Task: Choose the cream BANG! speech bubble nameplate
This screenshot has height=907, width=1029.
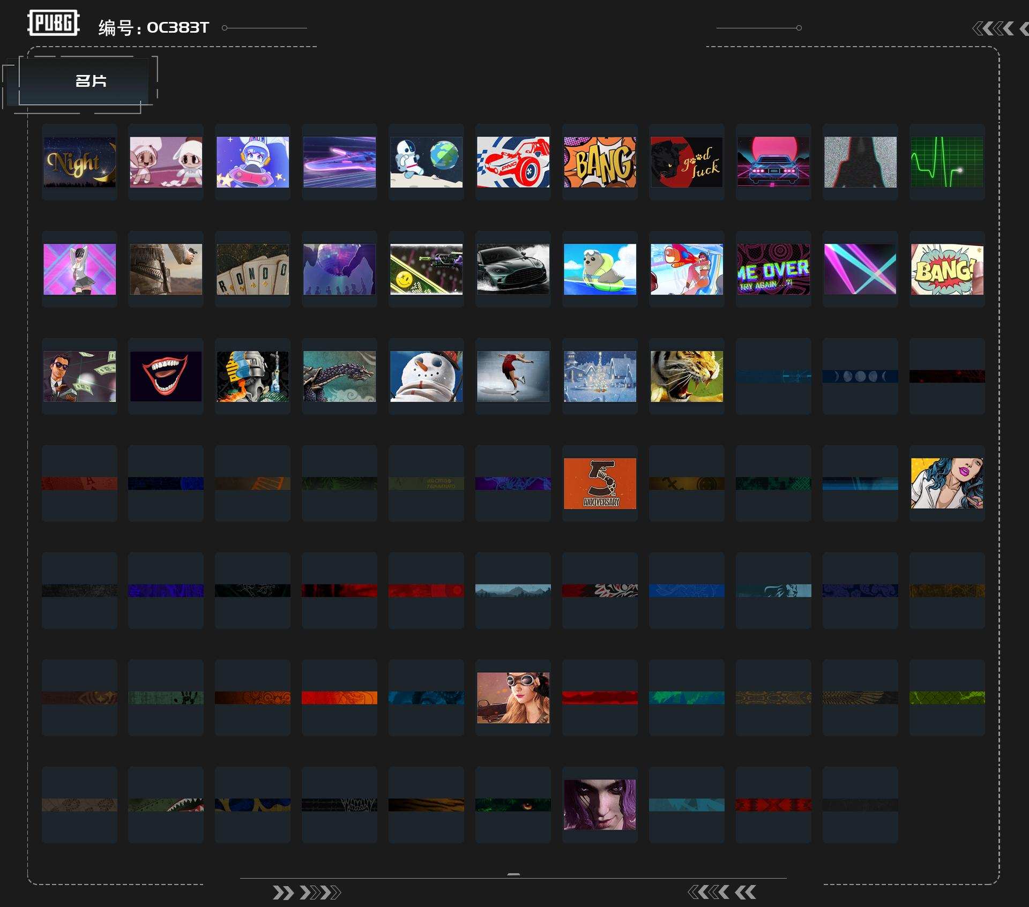Action: pos(948,269)
